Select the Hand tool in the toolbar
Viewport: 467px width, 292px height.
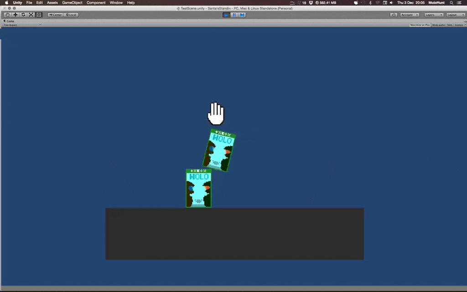click(x=8, y=15)
